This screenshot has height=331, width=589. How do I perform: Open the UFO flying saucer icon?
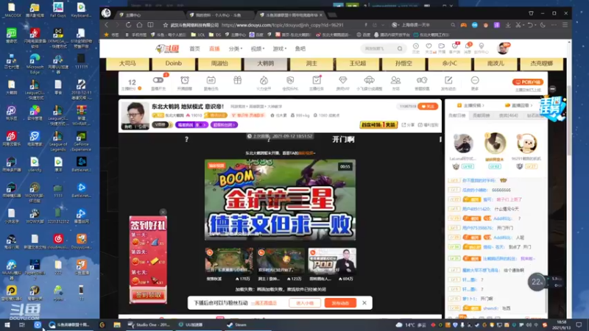370,80
